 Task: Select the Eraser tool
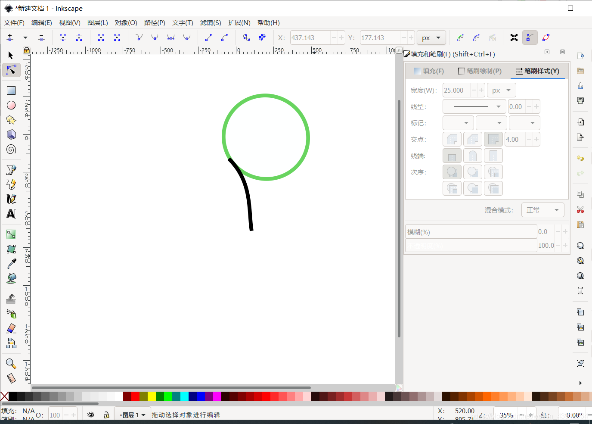point(11,328)
